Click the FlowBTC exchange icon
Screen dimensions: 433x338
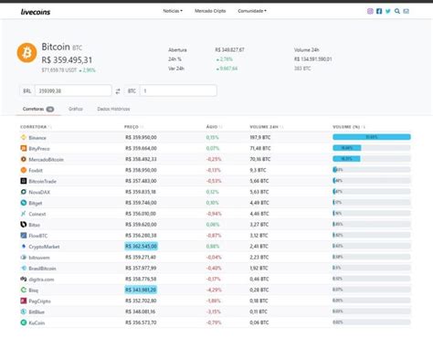pyautogui.click(x=24, y=236)
